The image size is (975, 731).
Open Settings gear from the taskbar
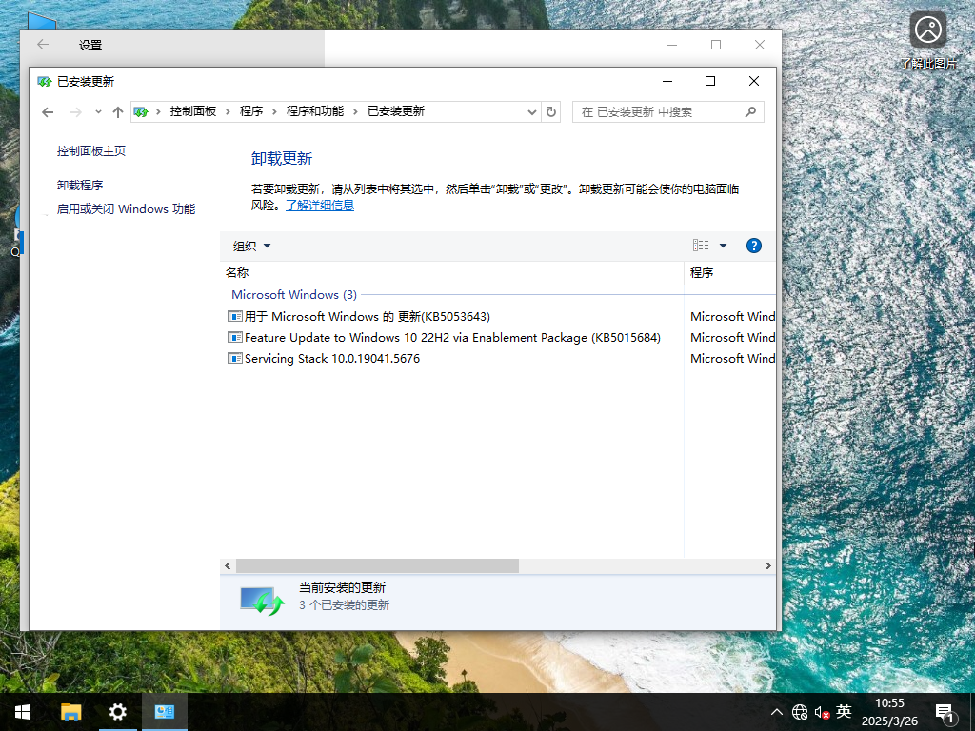117,711
